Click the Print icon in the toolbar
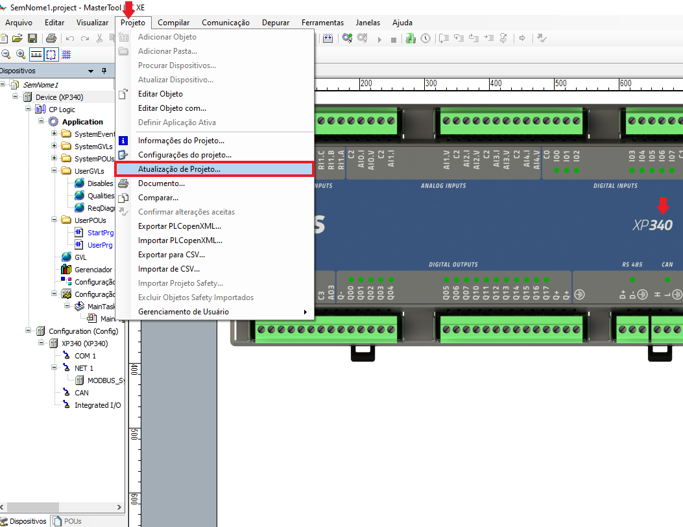Screen dimensions: 683x527 [x=51, y=39]
